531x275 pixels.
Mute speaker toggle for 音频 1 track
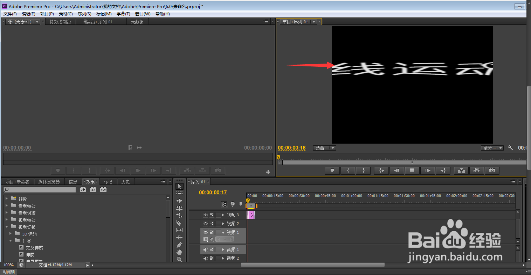pos(206,249)
